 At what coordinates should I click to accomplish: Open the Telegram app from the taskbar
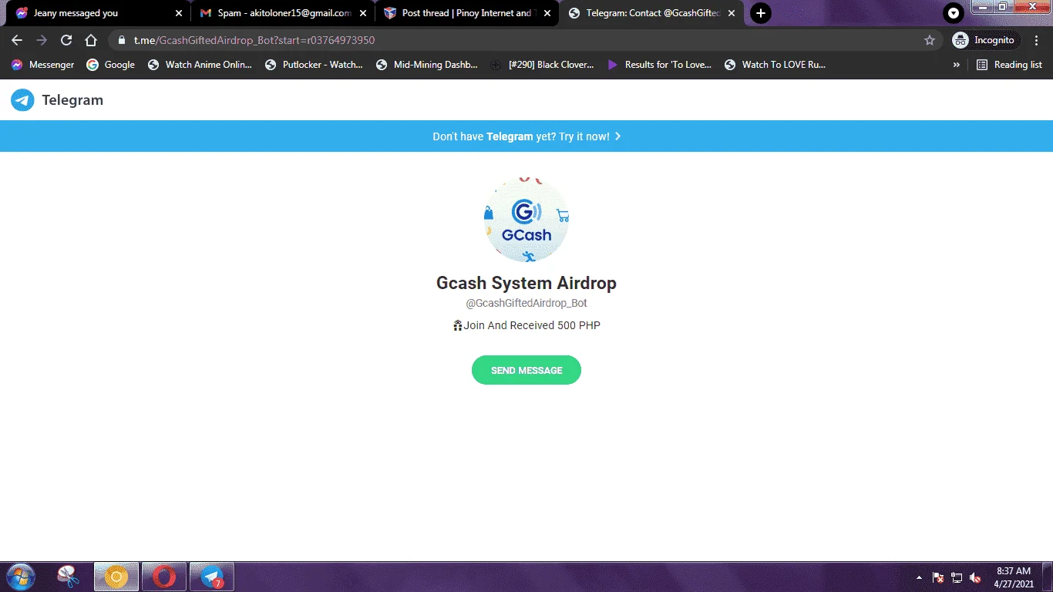point(212,577)
